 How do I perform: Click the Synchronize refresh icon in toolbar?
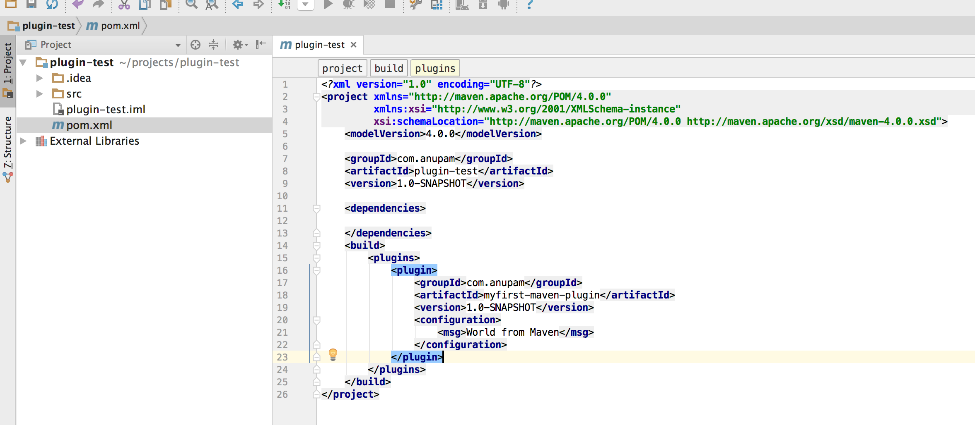pos(52,5)
